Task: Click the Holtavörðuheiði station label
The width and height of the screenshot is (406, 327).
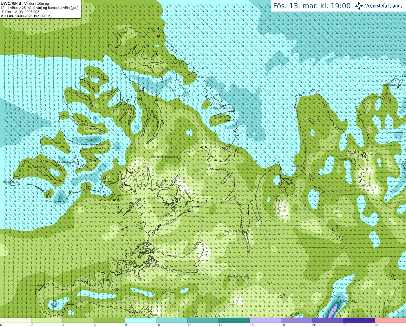Action: pyautogui.click(x=238, y=277)
